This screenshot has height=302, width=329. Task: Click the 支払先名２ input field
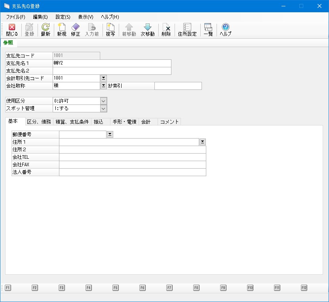(112, 71)
